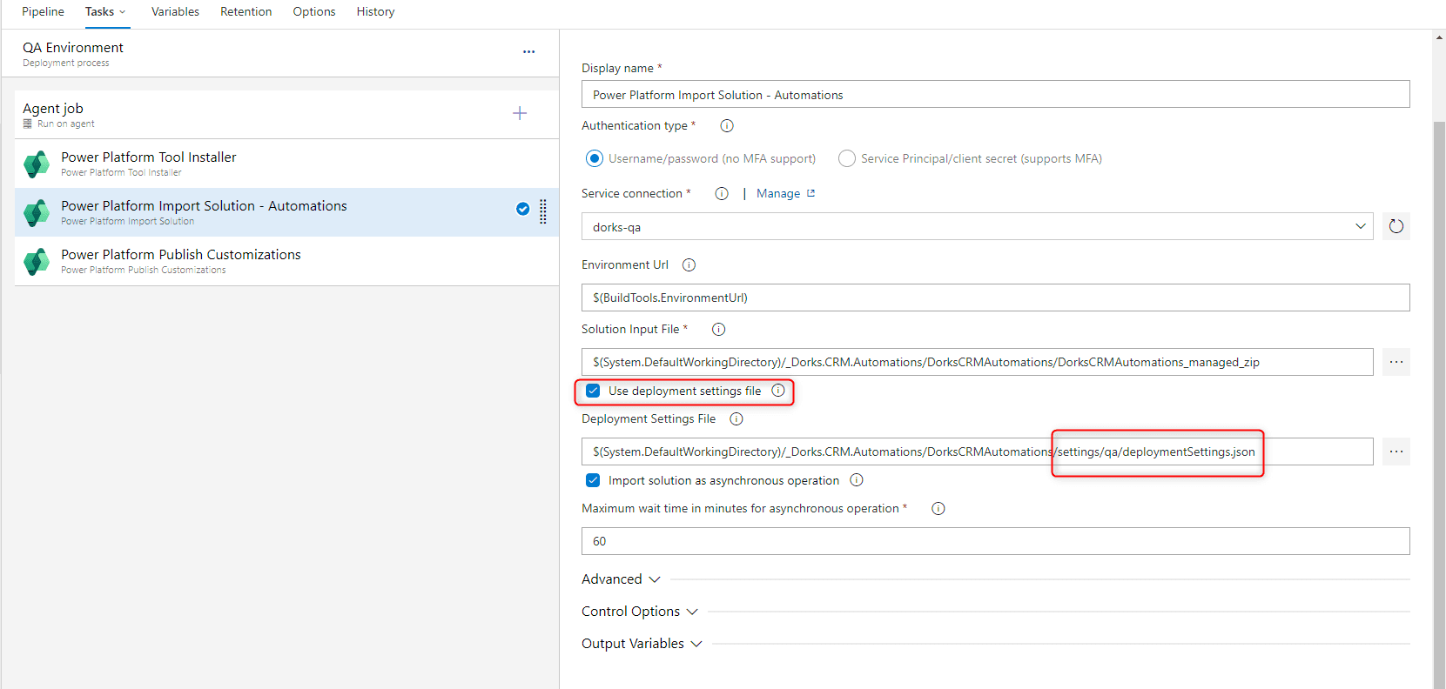Show info for asynchronous import option

857,480
